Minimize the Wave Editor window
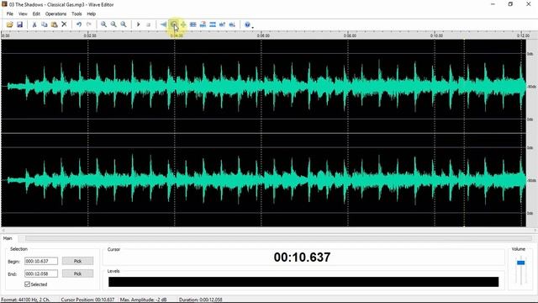Image resolution: width=538 pixels, height=303 pixels. point(493,4)
